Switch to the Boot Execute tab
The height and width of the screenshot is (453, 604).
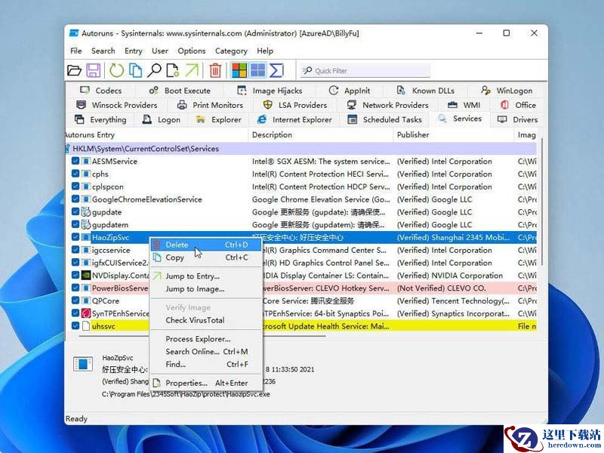pos(180,91)
